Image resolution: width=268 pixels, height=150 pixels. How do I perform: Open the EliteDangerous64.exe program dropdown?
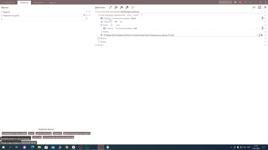262,12
